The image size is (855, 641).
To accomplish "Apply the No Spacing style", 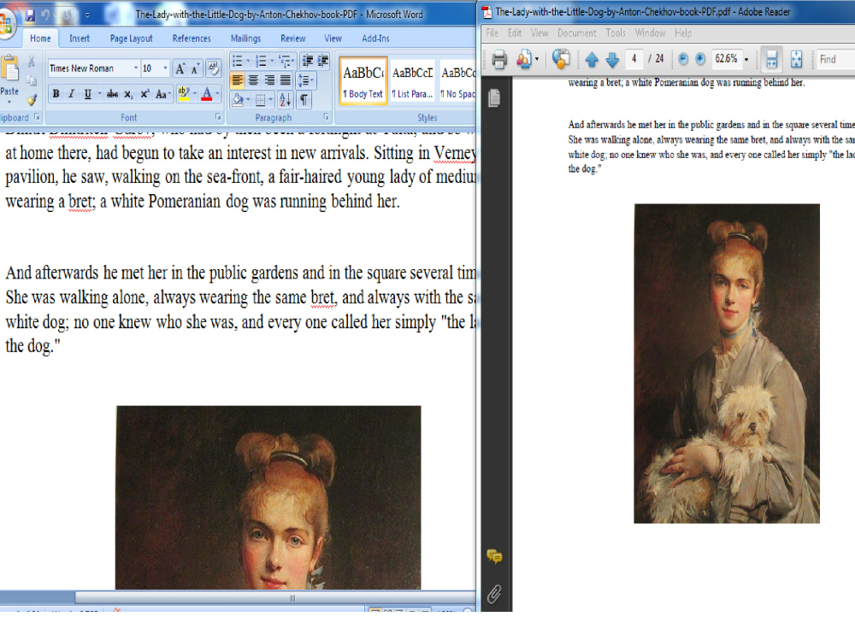I will [457, 80].
